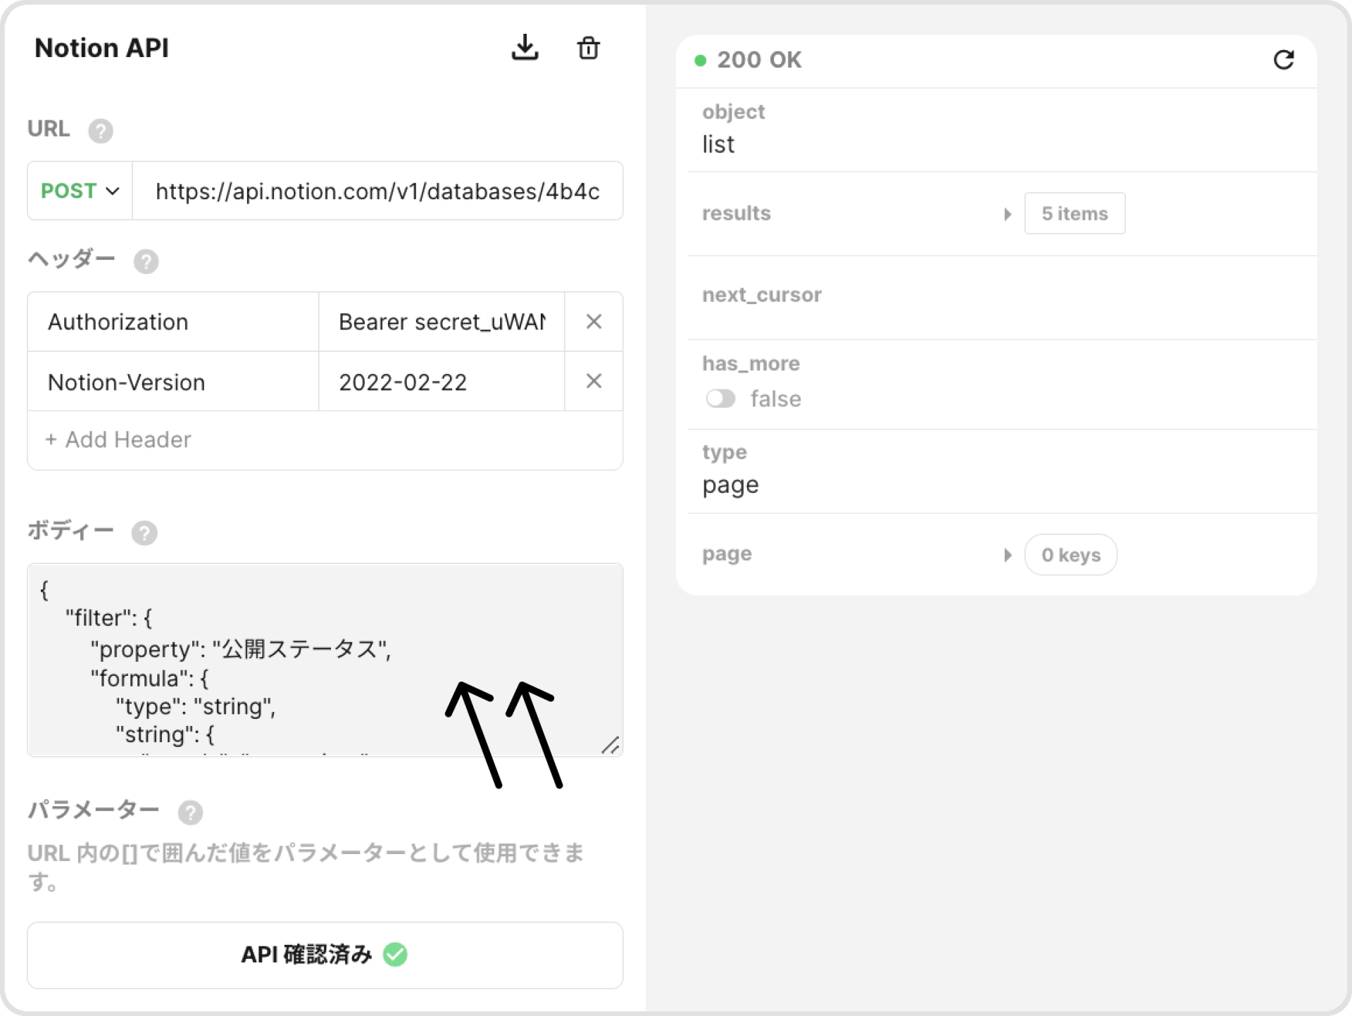Click the green API verified checkmark
The image size is (1352, 1016).
[396, 955]
